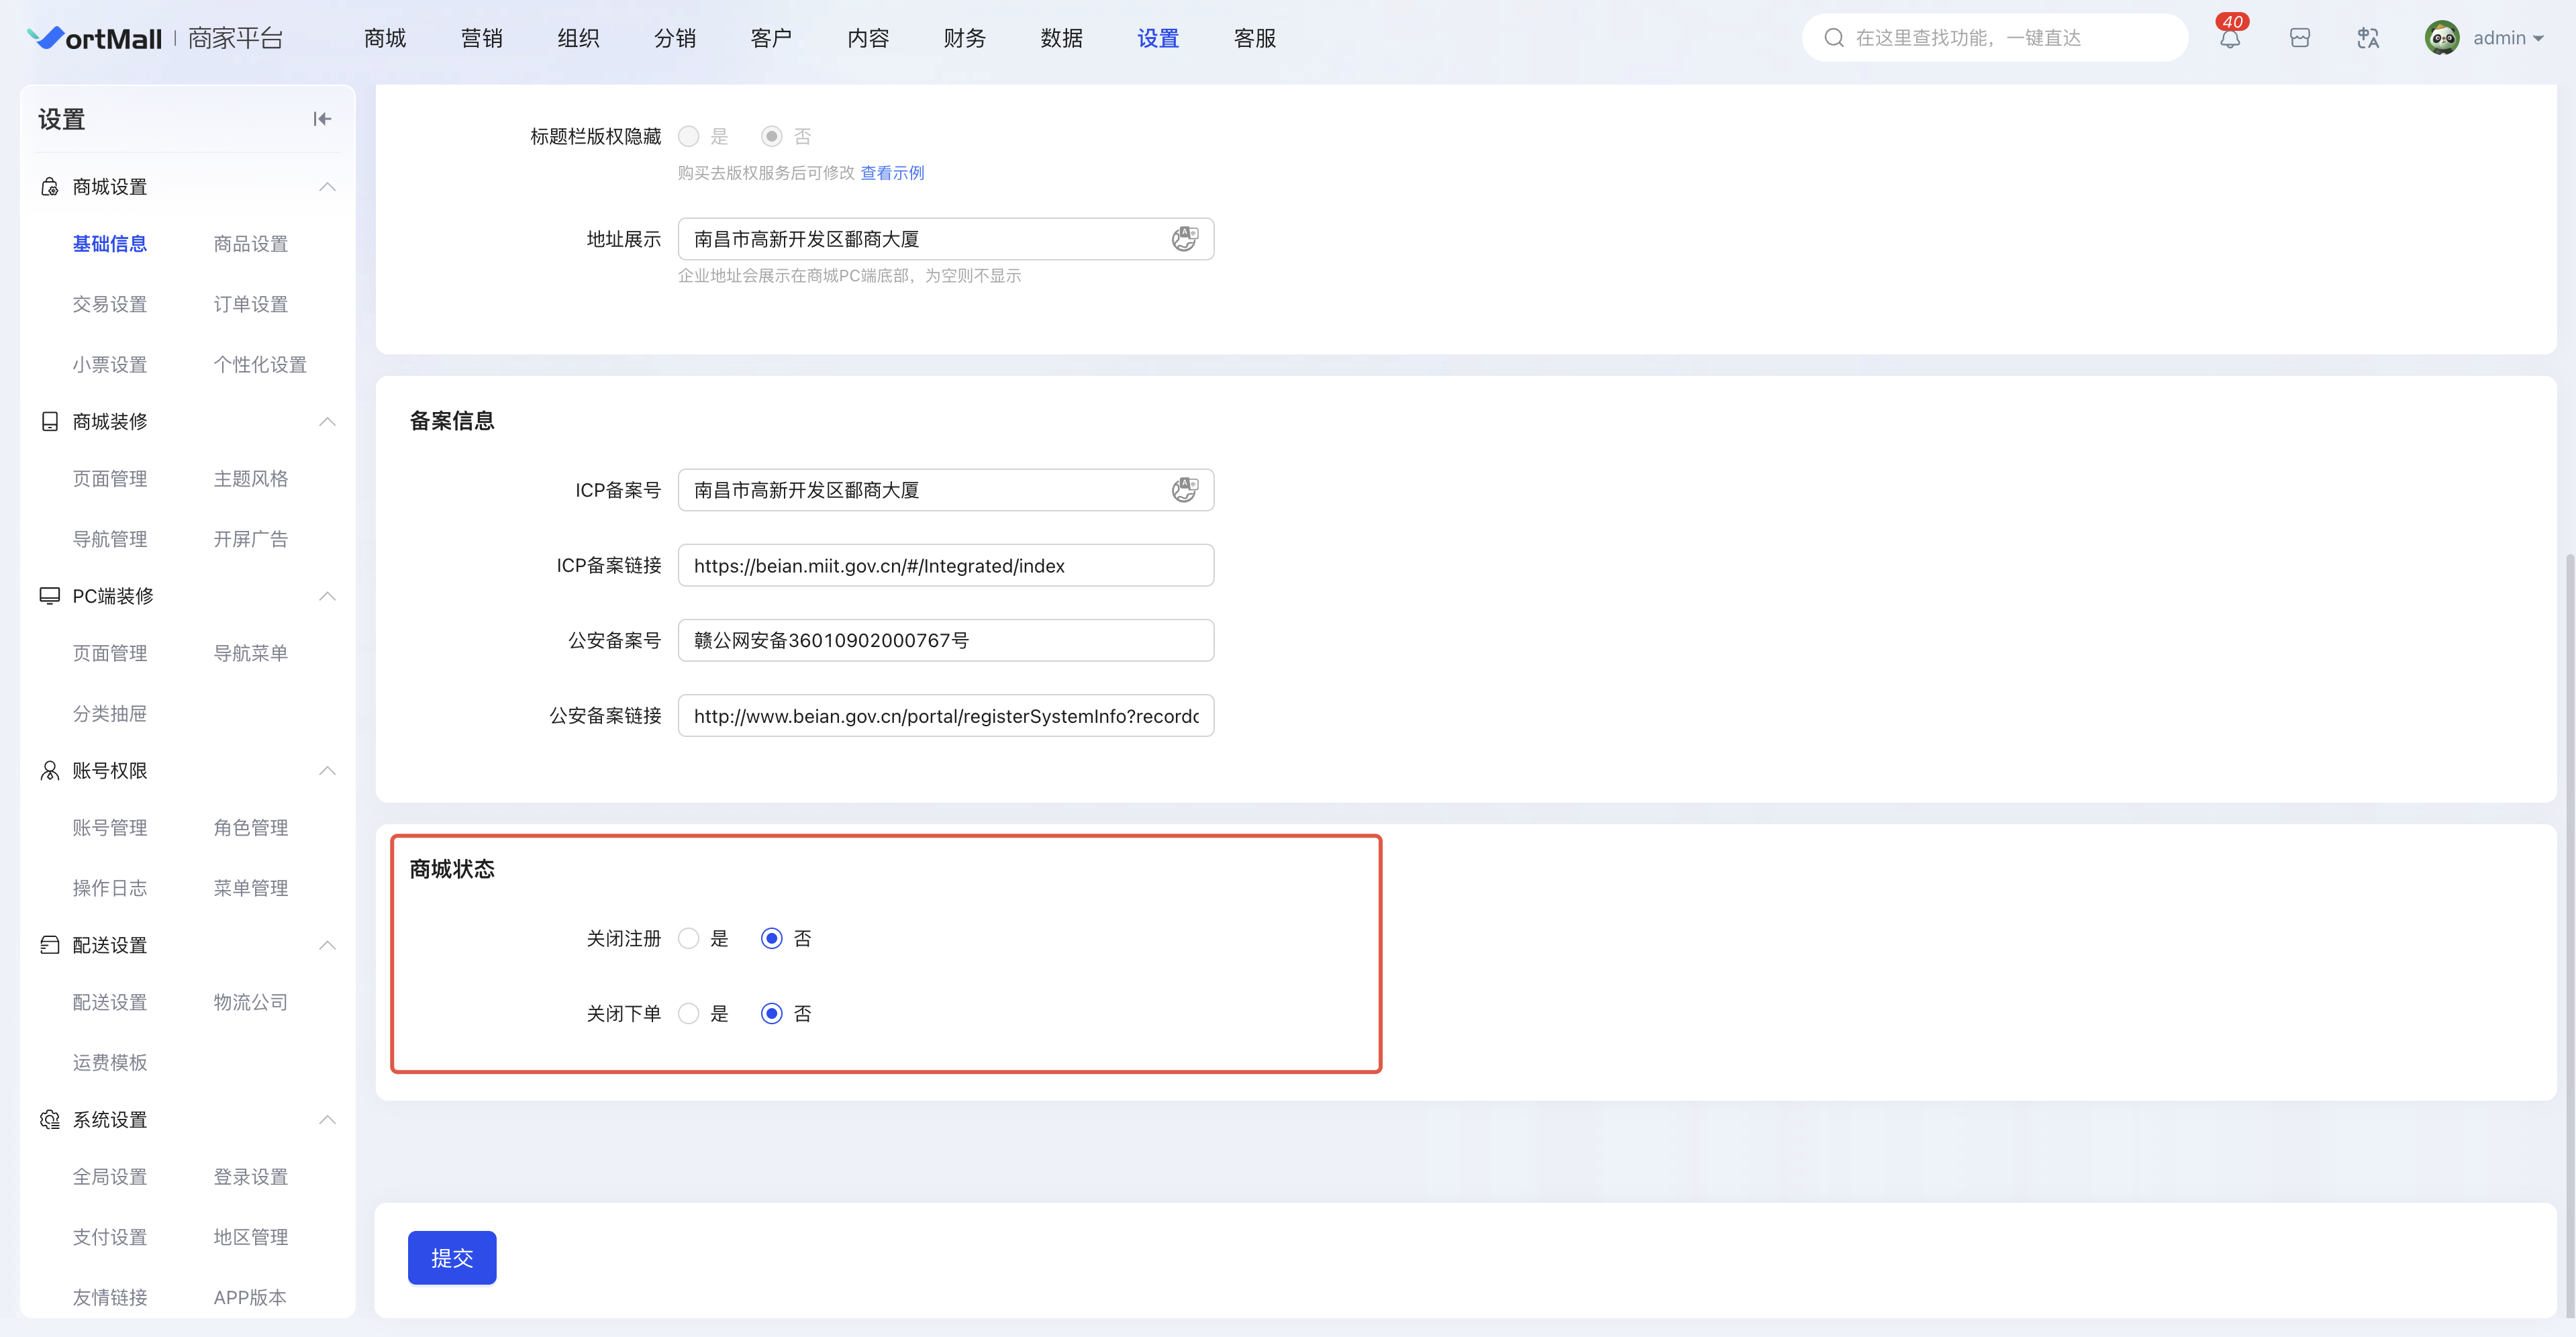Select 否 for 关闭下单
The image size is (2576, 1337).
click(771, 1013)
